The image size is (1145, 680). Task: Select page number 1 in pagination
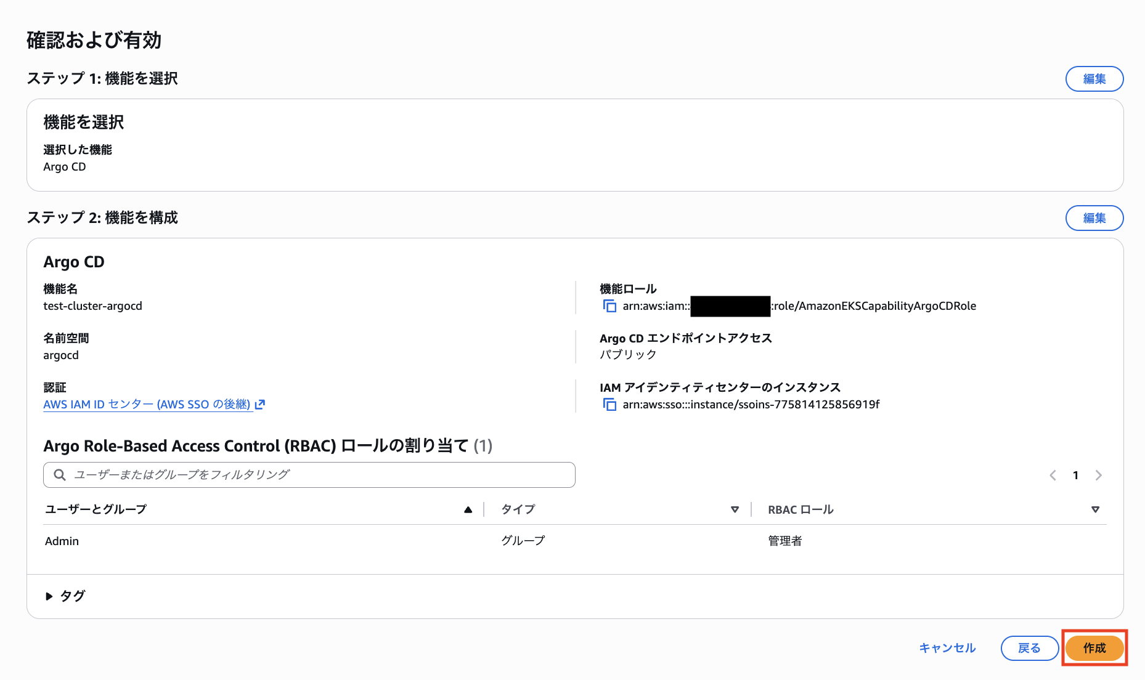[1075, 475]
